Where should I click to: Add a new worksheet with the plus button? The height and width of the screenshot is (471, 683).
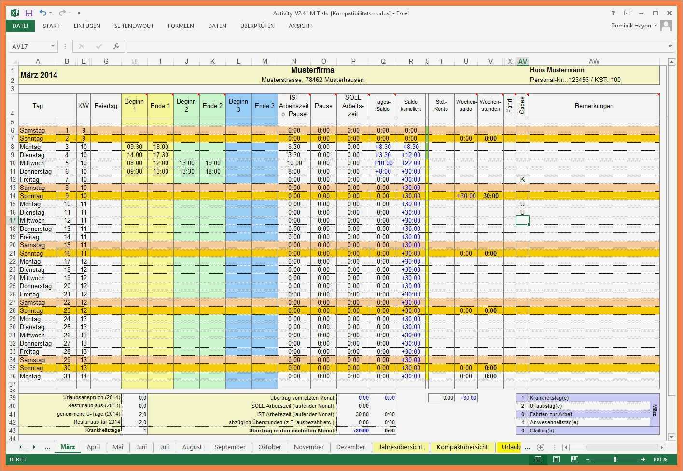pos(541,447)
